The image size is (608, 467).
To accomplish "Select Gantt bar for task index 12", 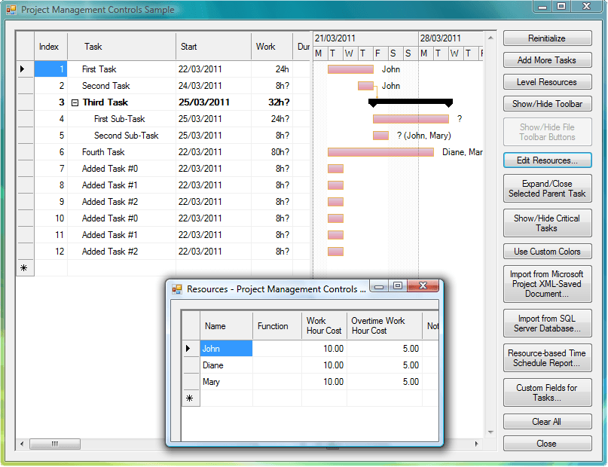I will (335, 252).
